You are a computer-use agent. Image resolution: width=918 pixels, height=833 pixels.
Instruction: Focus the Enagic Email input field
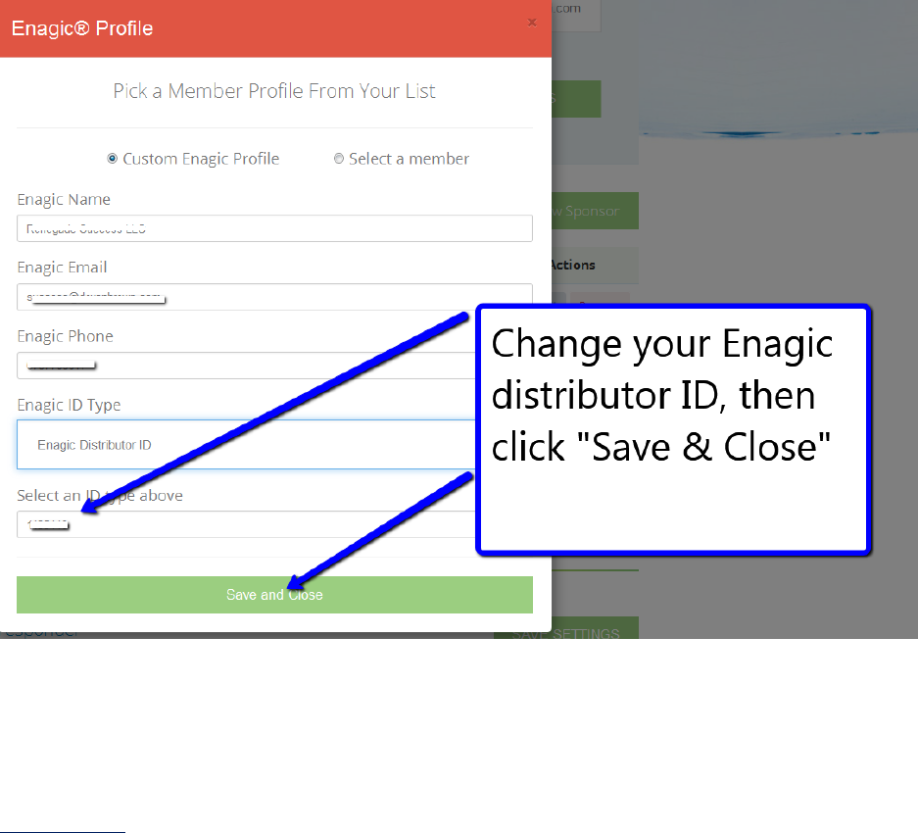click(x=274, y=297)
